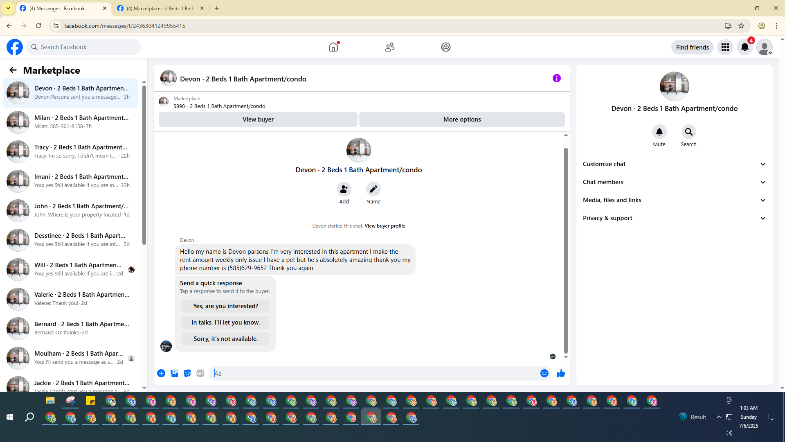Open Milan conversation in chat list

pos(70,122)
